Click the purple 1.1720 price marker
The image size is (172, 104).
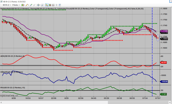click(164, 31)
